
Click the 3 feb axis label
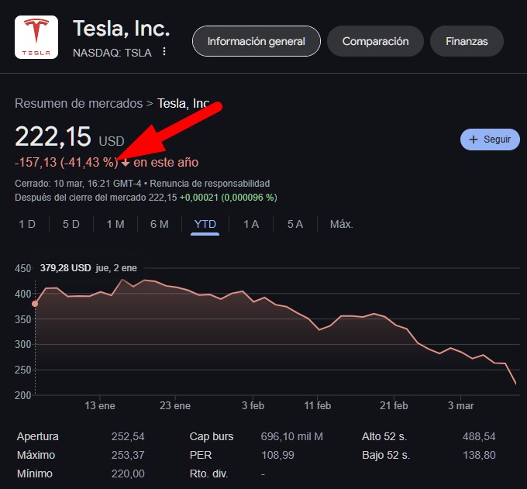[x=253, y=405]
